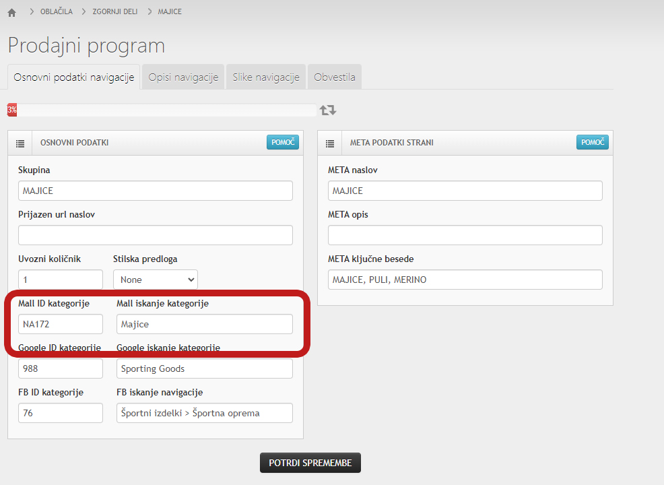The height and width of the screenshot is (485, 664).
Task: Focus Mall ID kategorije field with NA172
Action: pos(61,324)
